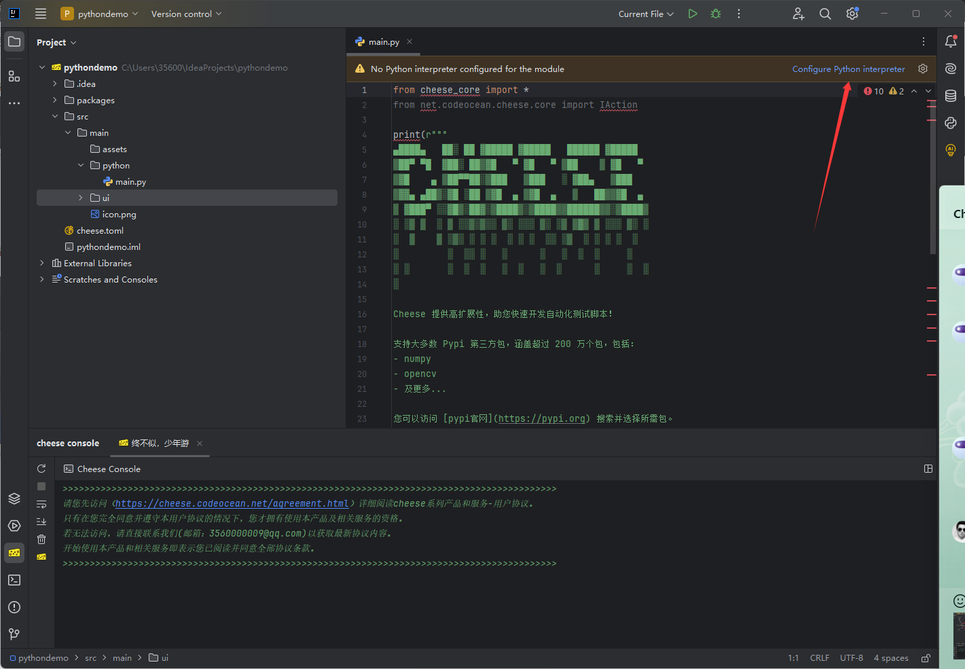Run the current file

693,14
